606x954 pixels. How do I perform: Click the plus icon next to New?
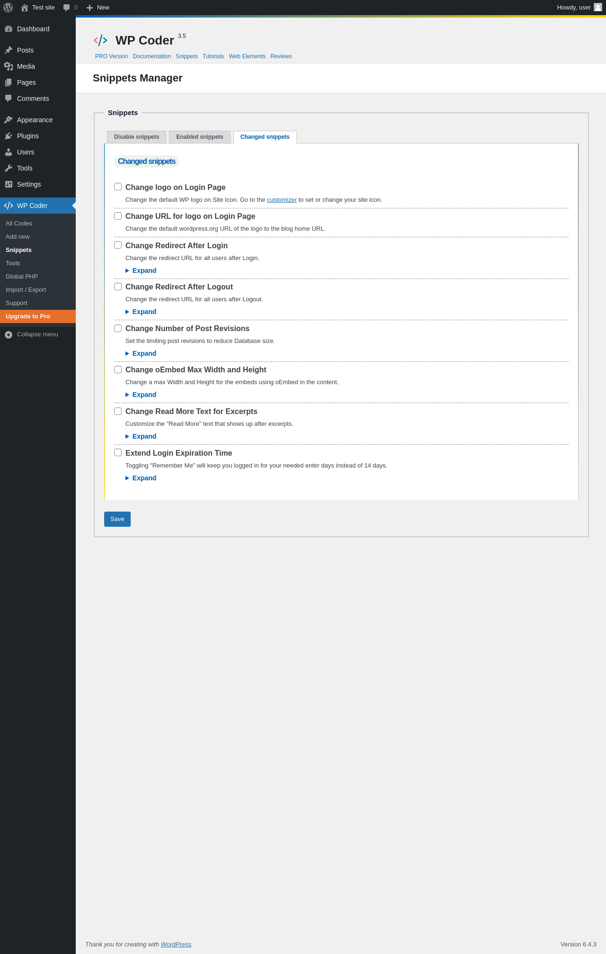click(x=89, y=8)
